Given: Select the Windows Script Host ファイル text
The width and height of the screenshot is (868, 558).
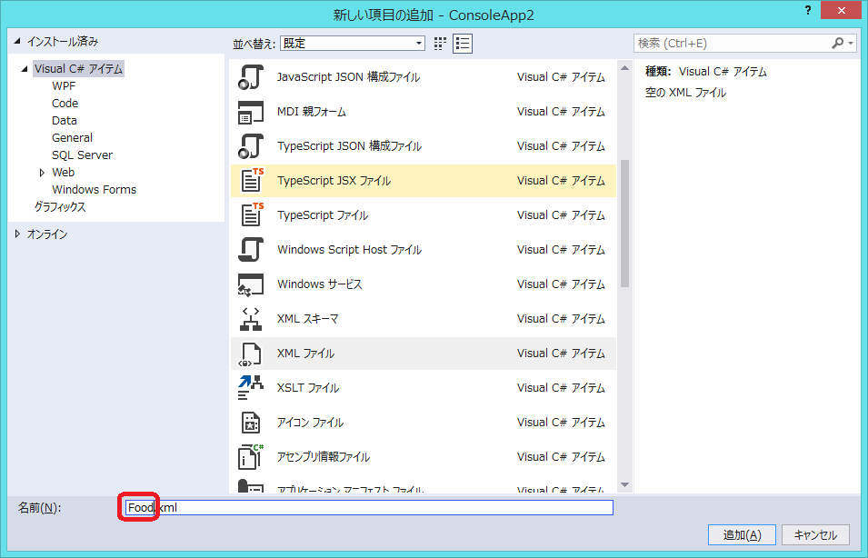Looking at the screenshot, I should [x=349, y=250].
